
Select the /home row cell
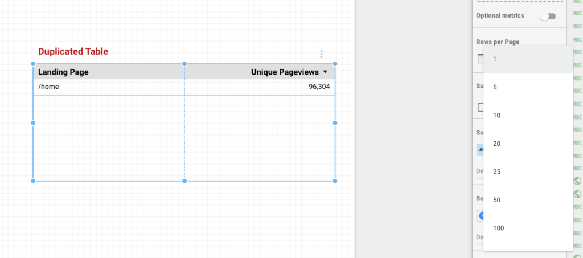(48, 87)
